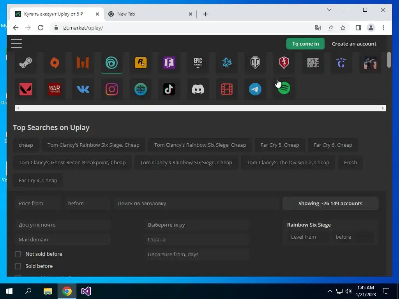Click the page vertical scrollbar thumb

[389, 60]
